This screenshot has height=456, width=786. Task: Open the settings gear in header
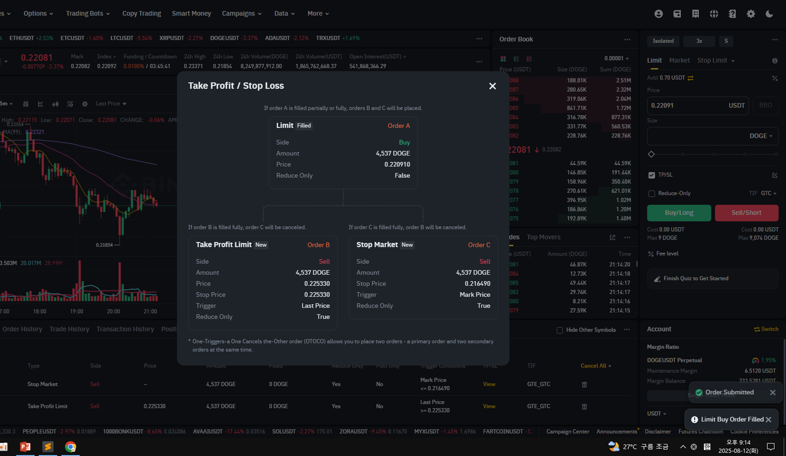pyautogui.click(x=751, y=14)
